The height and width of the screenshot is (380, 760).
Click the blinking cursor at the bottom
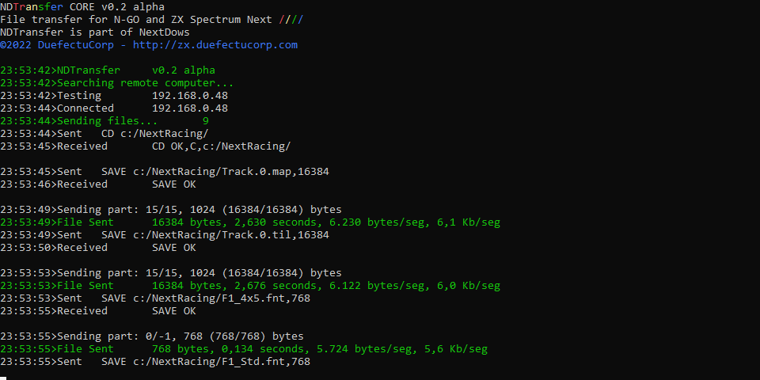(x=3, y=378)
